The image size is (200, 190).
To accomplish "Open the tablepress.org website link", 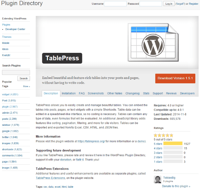I will click(91, 141).
